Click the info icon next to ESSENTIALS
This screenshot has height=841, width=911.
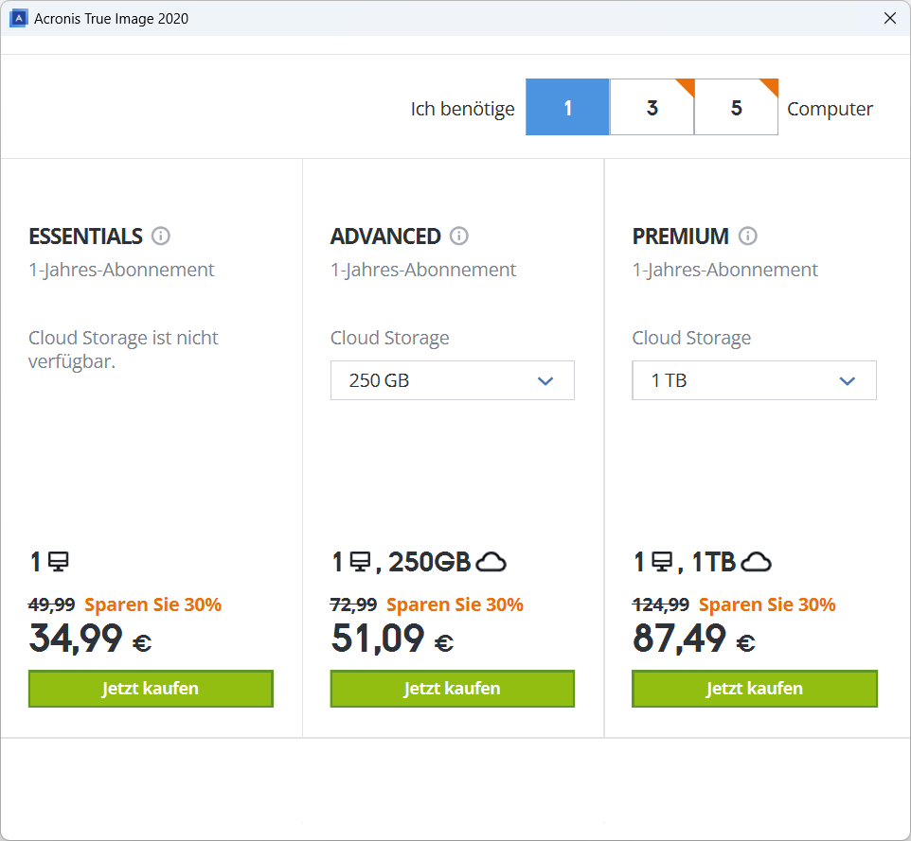click(161, 237)
